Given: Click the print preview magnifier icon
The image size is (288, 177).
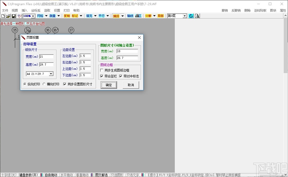Looking at the screenshot, I should tap(197, 16).
